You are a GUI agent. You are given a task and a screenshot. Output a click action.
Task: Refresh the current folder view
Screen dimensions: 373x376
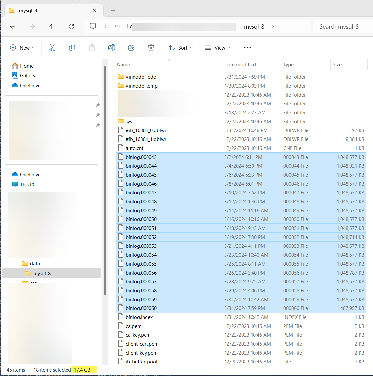point(71,26)
